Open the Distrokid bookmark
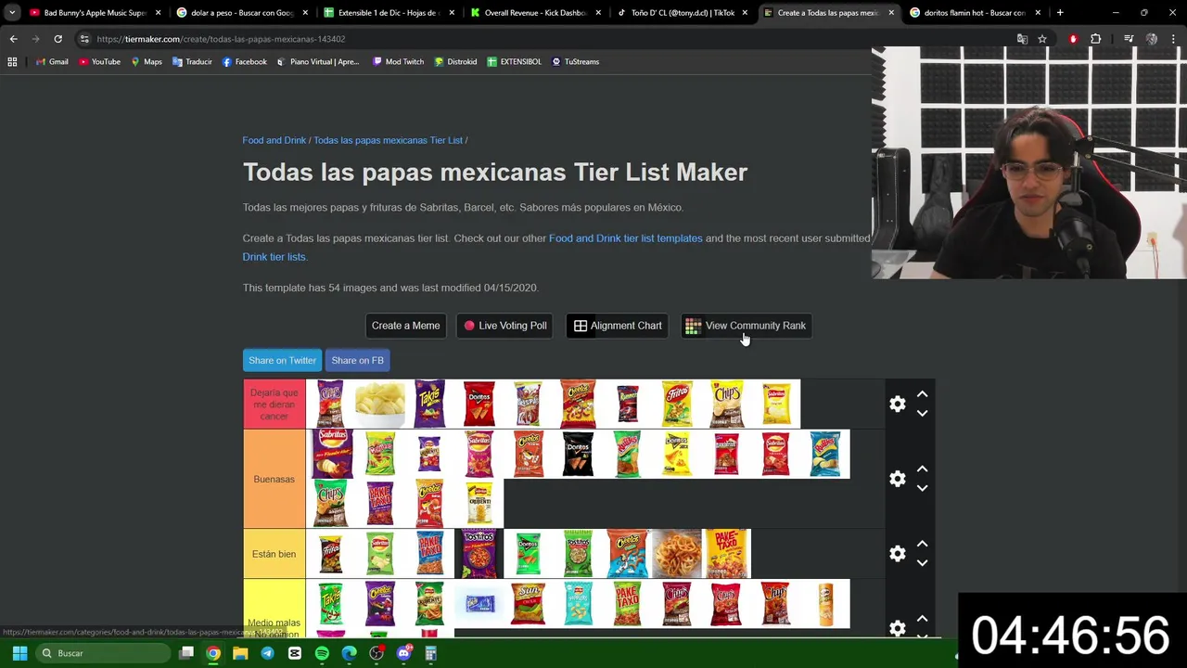 pos(455,61)
